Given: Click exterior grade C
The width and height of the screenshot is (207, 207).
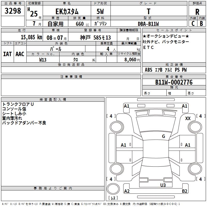Looking at the screenshot, I should tap(193, 24).
